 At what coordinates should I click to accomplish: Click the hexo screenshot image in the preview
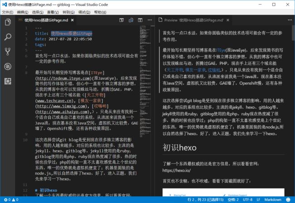[x=223, y=192]
